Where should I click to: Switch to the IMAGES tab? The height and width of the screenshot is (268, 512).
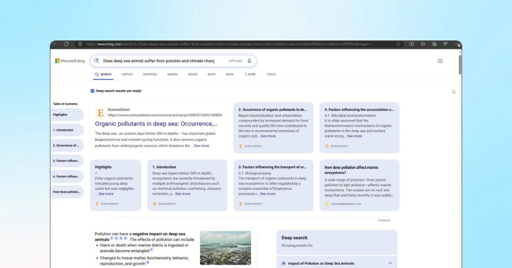click(x=172, y=74)
